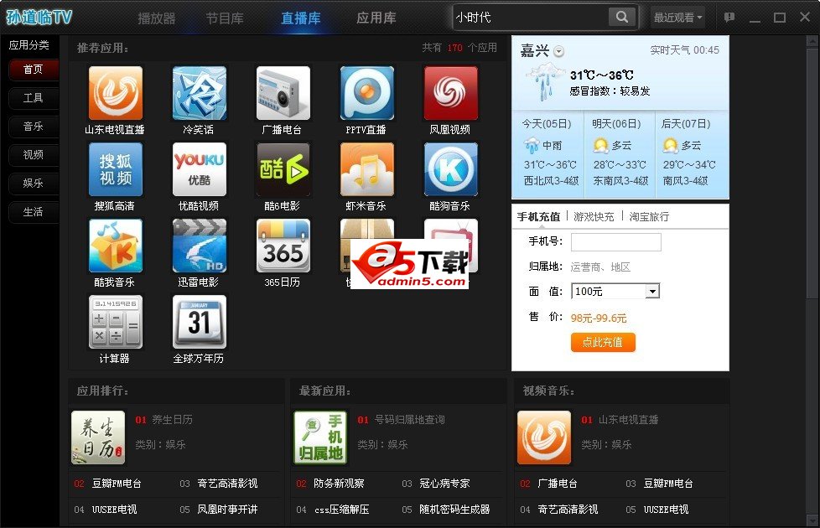Open 随机密码生成器 in newest apps
The width and height of the screenshot is (820, 528).
point(454,510)
